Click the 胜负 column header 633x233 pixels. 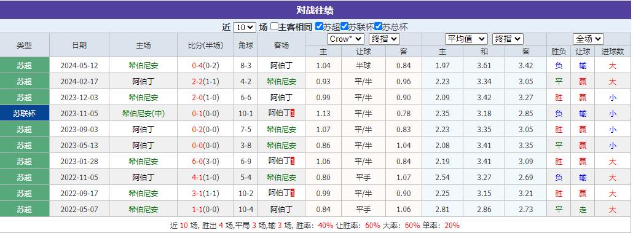(x=559, y=51)
